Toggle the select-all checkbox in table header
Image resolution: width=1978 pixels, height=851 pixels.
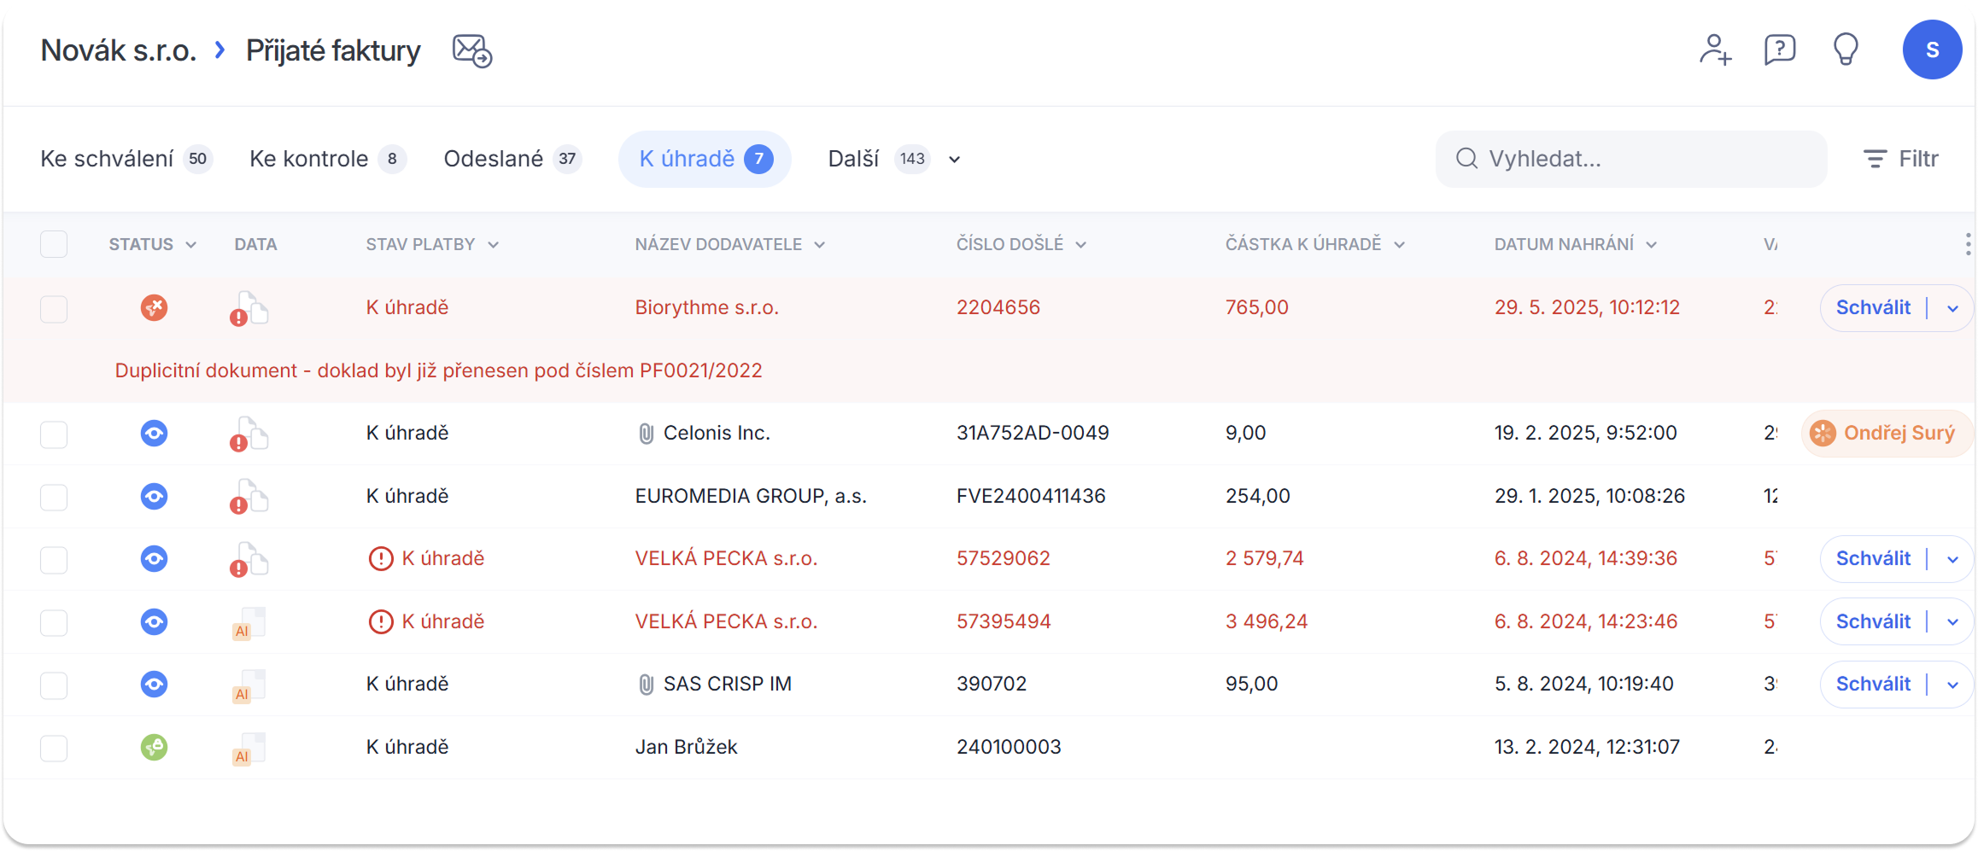(x=54, y=244)
